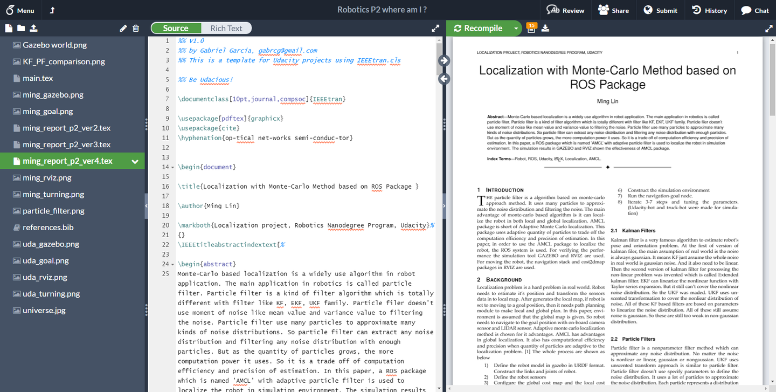Open the Submit options
Image resolution: width=776 pixels, height=392 pixels.
(x=660, y=10)
